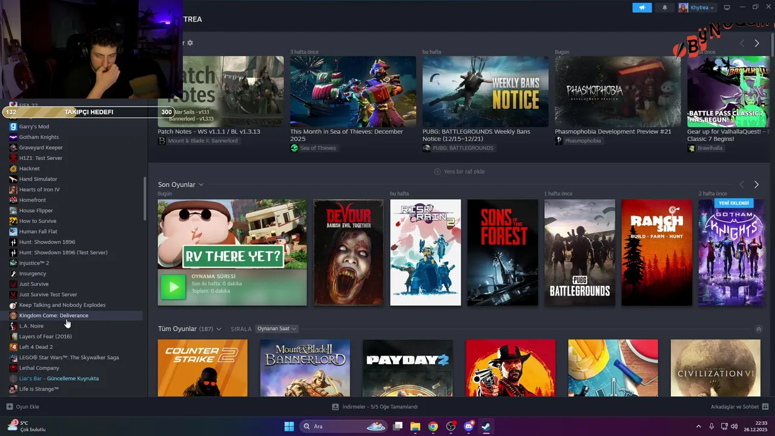The height and width of the screenshot is (436, 775).
Task: Open Google Chrome from the taskbar
Action: click(433, 426)
